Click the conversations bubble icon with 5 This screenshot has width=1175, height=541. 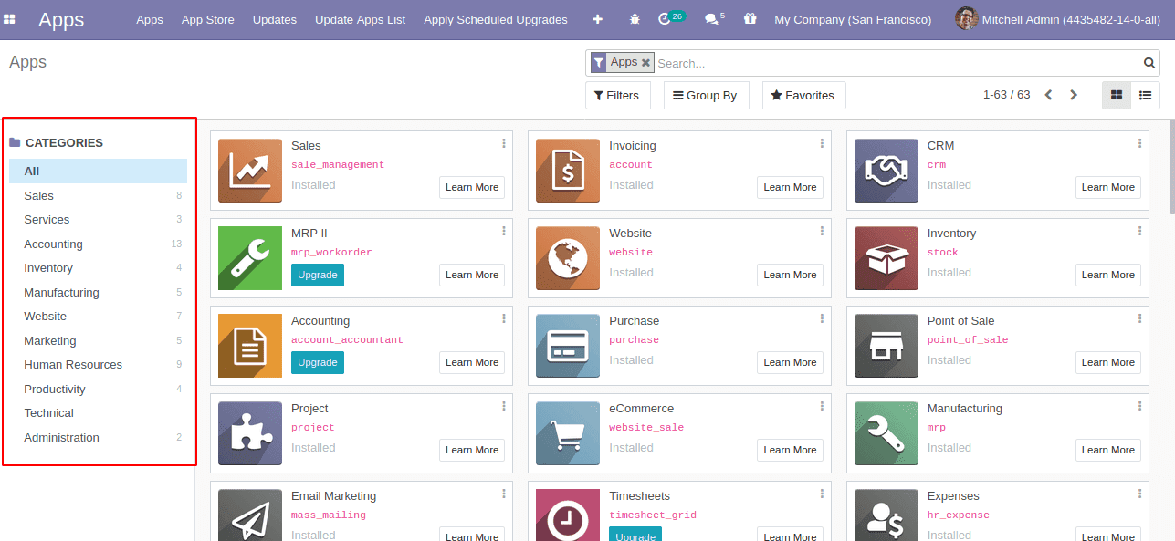(x=711, y=18)
